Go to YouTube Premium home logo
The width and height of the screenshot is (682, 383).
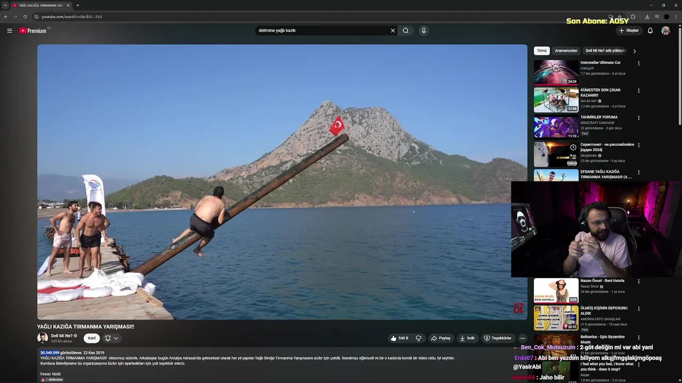(x=34, y=31)
